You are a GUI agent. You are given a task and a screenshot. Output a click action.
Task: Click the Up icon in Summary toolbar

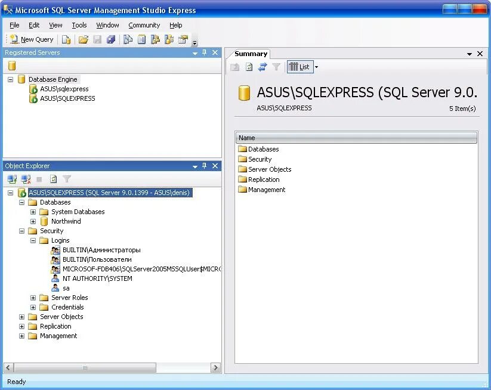pos(235,67)
